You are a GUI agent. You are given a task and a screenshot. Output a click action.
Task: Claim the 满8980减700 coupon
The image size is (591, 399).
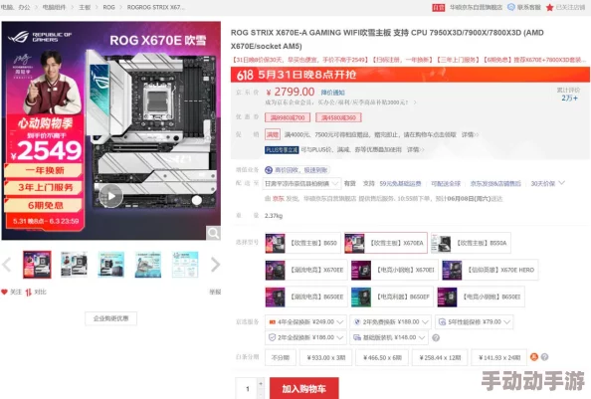[x=288, y=117]
